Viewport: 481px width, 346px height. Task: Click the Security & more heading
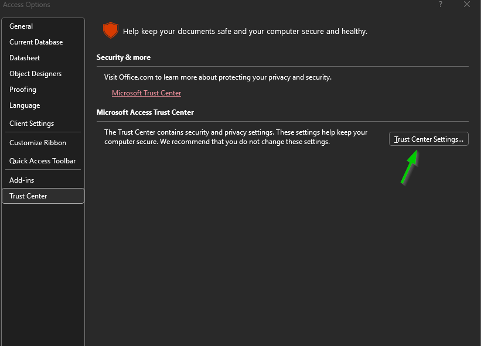point(123,57)
